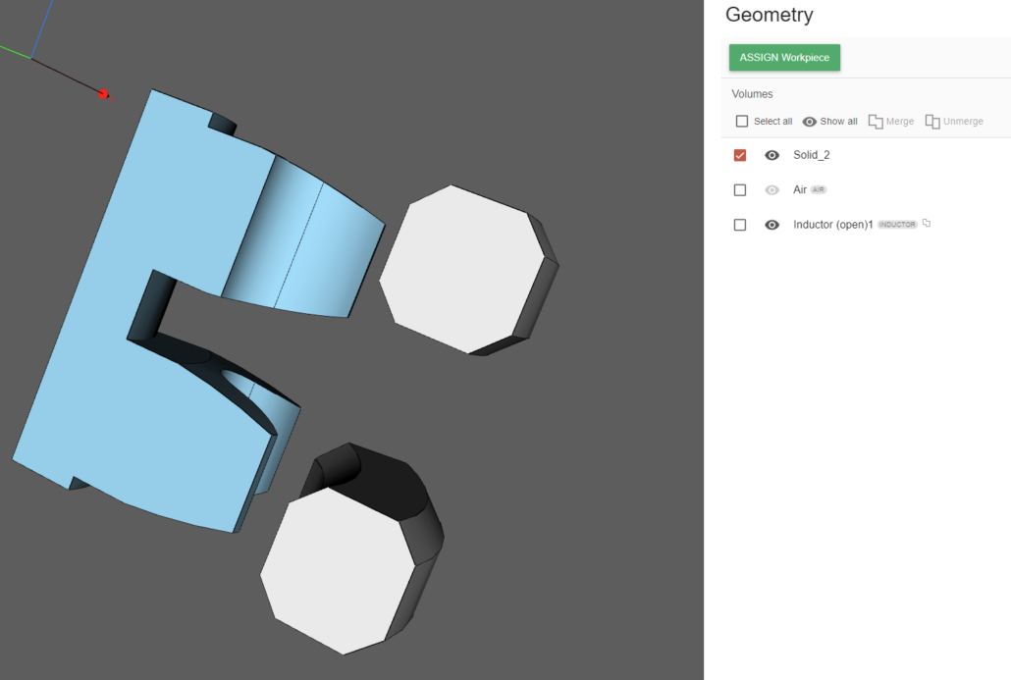
Task: Click the ASSIGN Workpiece button
Action: tap(784, 58)
